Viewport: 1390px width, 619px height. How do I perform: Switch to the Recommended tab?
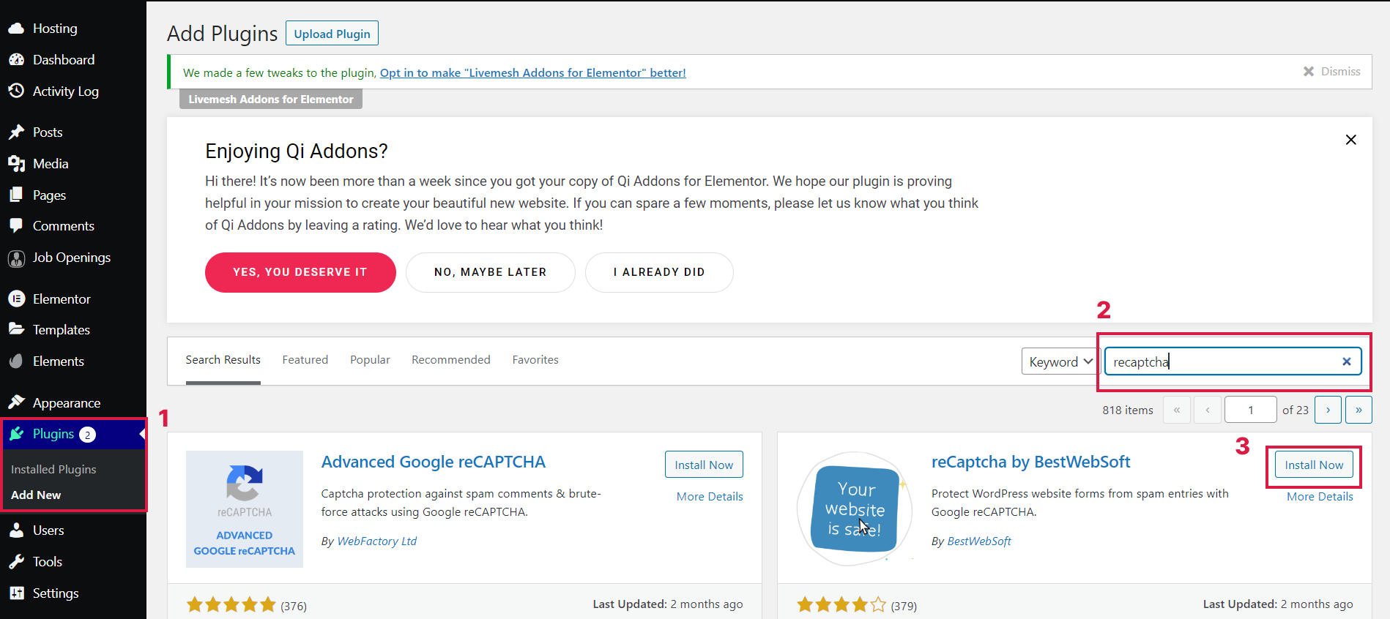451,360
